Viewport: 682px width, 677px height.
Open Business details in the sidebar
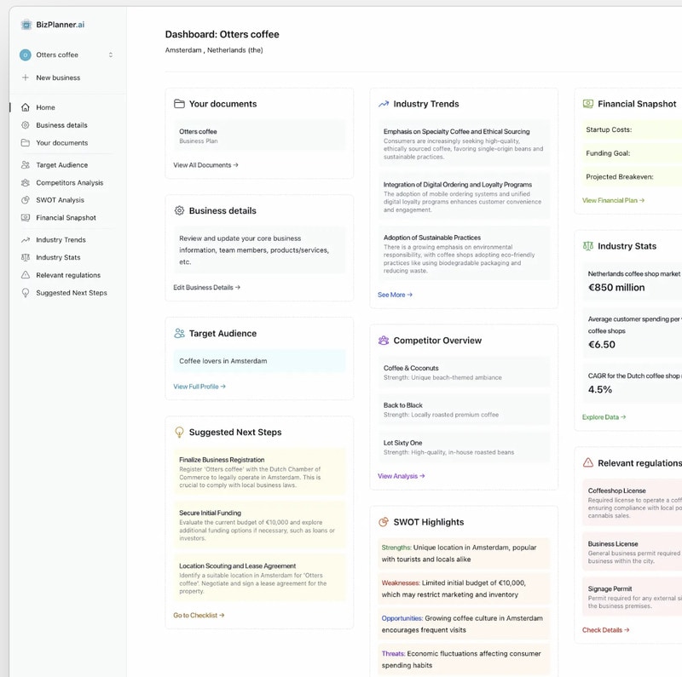click(61, 125)
